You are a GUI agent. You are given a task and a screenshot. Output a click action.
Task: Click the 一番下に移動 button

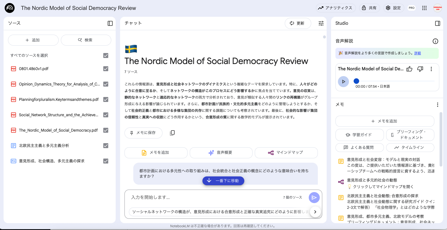[x=223, y=181]
